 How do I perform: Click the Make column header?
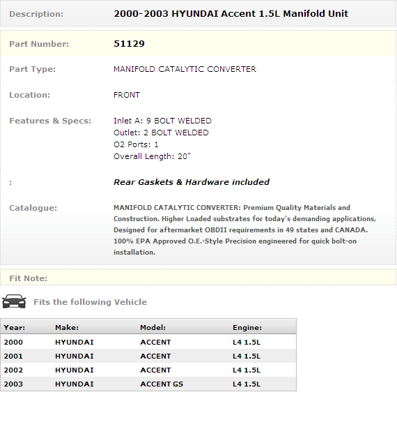click(67, 328)
